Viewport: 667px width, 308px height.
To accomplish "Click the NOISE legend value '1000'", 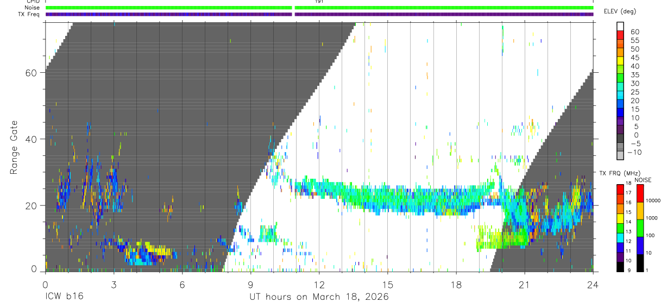I will click(x=652, y=219).
